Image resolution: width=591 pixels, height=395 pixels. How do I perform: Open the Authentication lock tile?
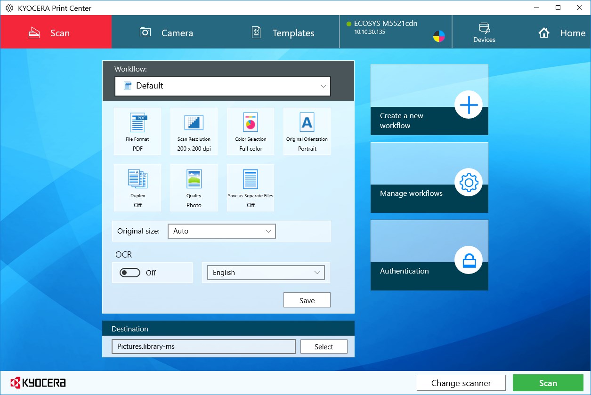(429, 255)
